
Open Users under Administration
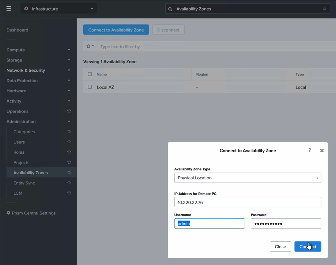click(x=19, y=142)
